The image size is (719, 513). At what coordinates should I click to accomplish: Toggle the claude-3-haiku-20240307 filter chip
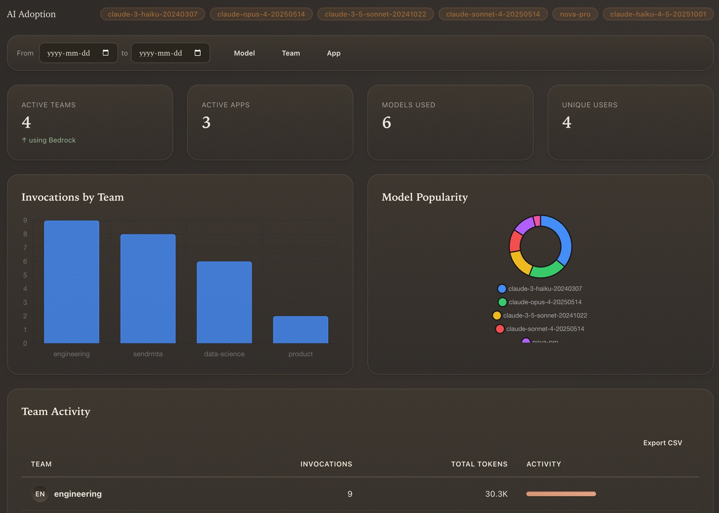(x=153, y=14)
